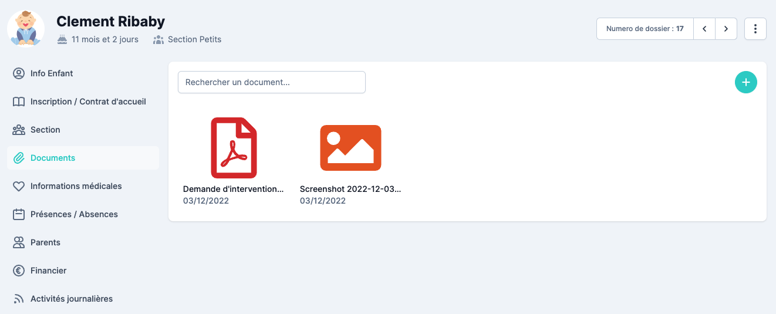Click the euro icon for Financier
Image resolution: width=776 pixels, height=314 pixels.
(19, 271)
